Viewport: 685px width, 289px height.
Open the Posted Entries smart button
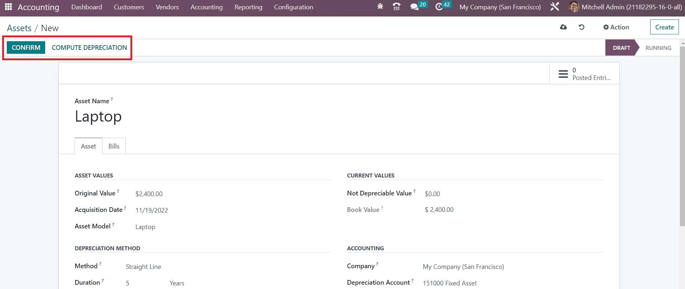coord(584,74)
